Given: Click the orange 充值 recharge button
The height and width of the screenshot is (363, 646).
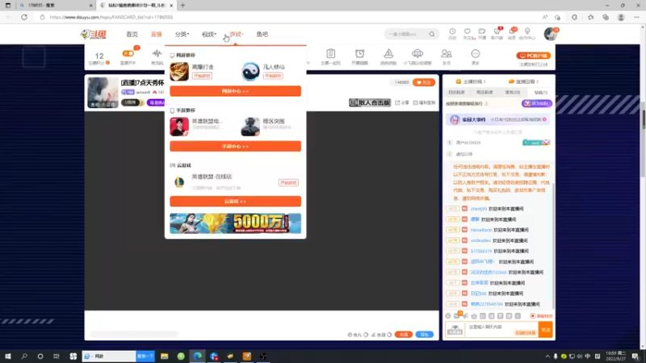Looking at the screenshot, I should pos(403,335).
